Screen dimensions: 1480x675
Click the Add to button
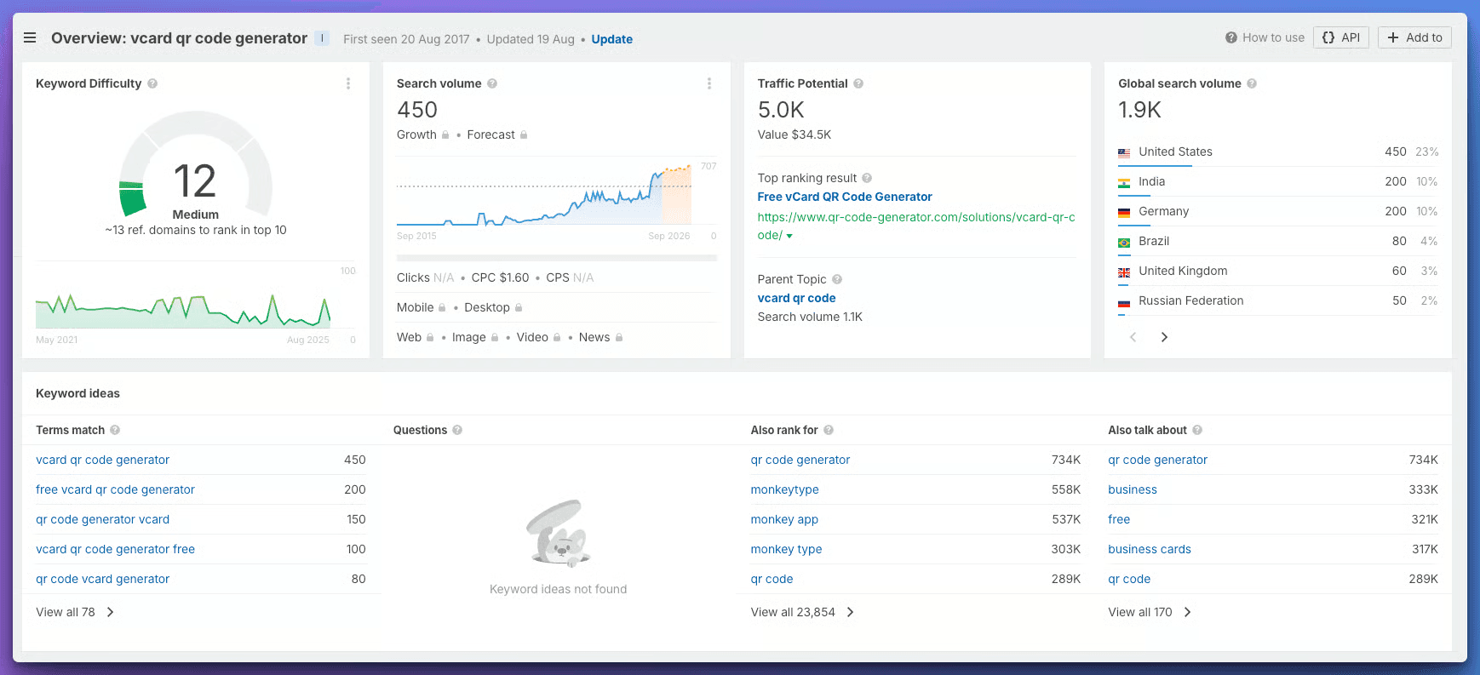1414,37
